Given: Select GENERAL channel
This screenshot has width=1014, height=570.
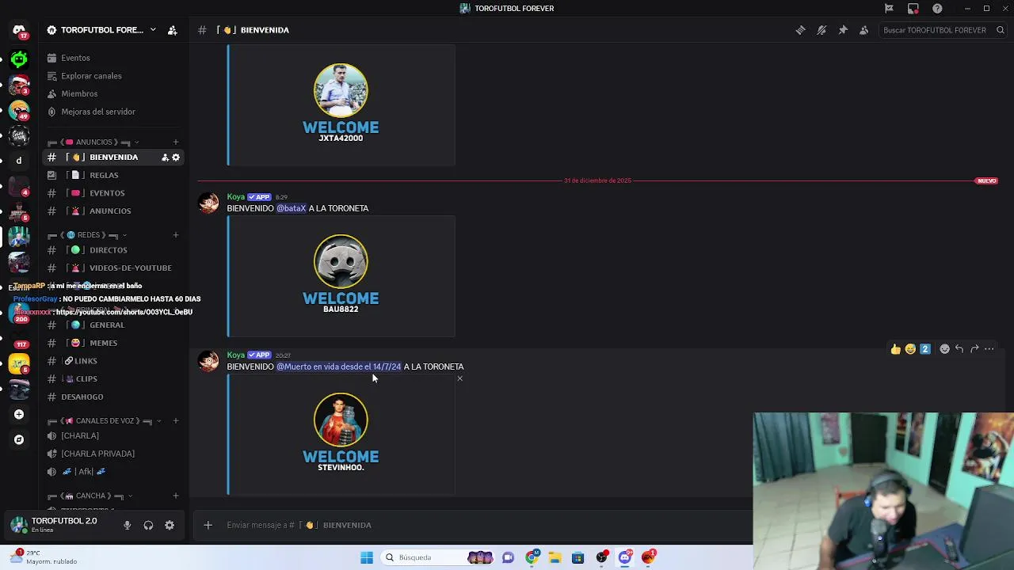Looking at the screenshot, I should tap(114, 325).
